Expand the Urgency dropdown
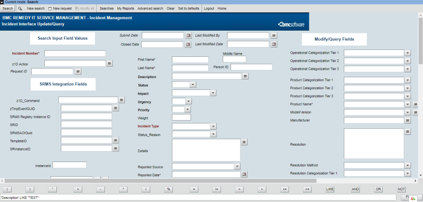This screenshot has height=202, width=423. pyautogui.click(x=188, y=101)
